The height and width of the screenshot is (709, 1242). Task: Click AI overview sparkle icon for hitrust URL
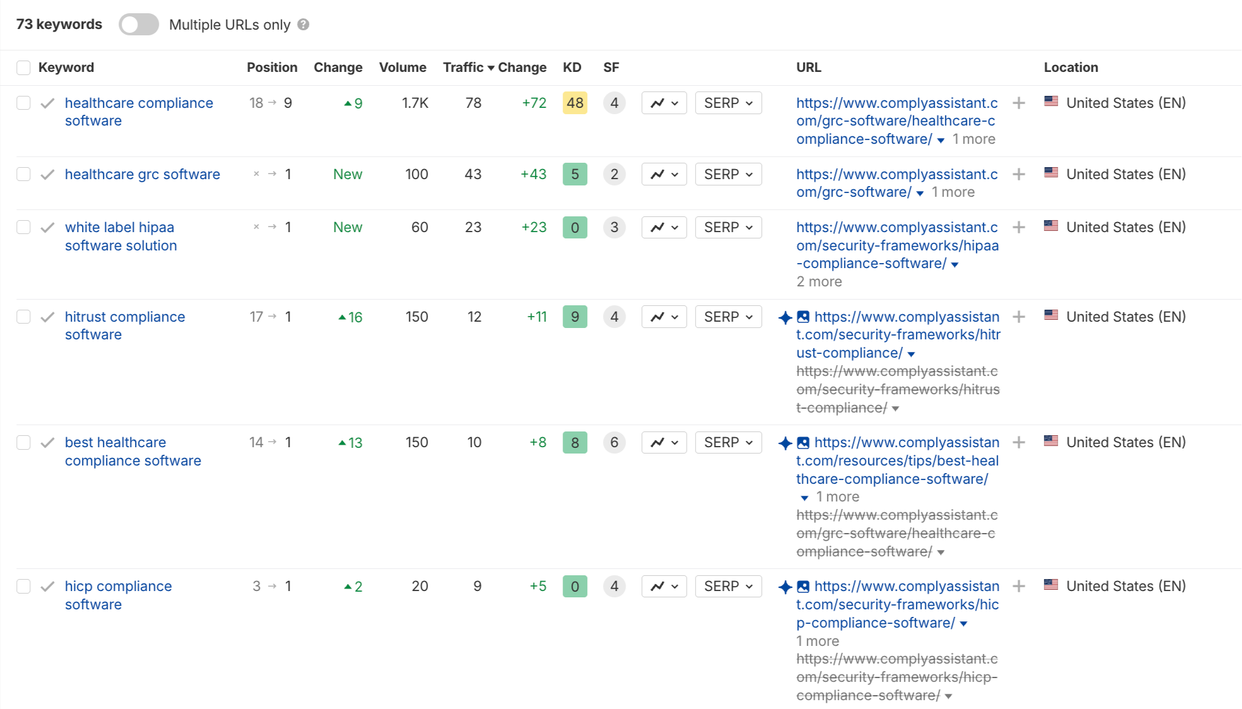tap(785, 317)
